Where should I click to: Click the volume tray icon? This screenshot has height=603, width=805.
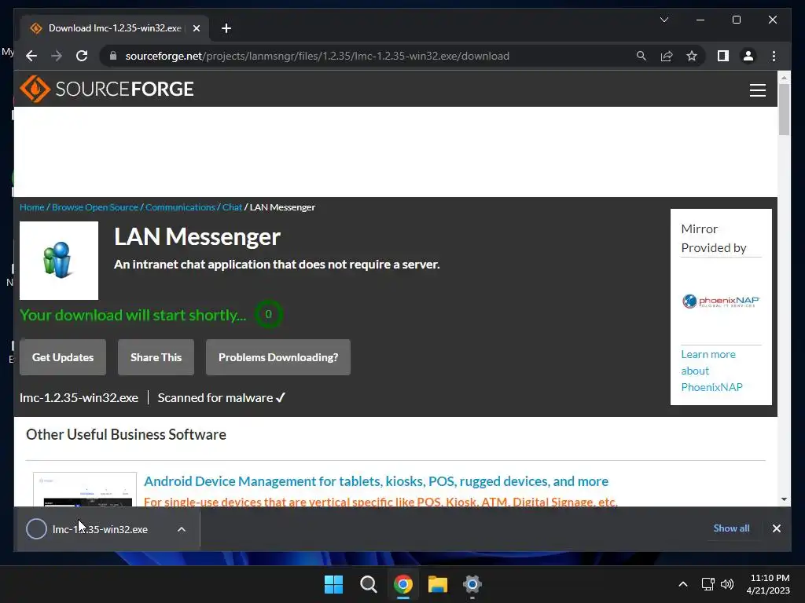tap(727, 584)
